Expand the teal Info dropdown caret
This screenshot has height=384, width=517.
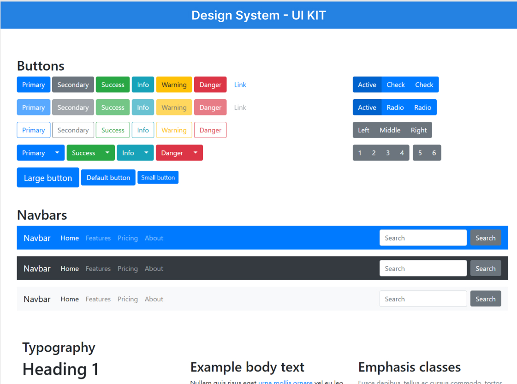147,153
